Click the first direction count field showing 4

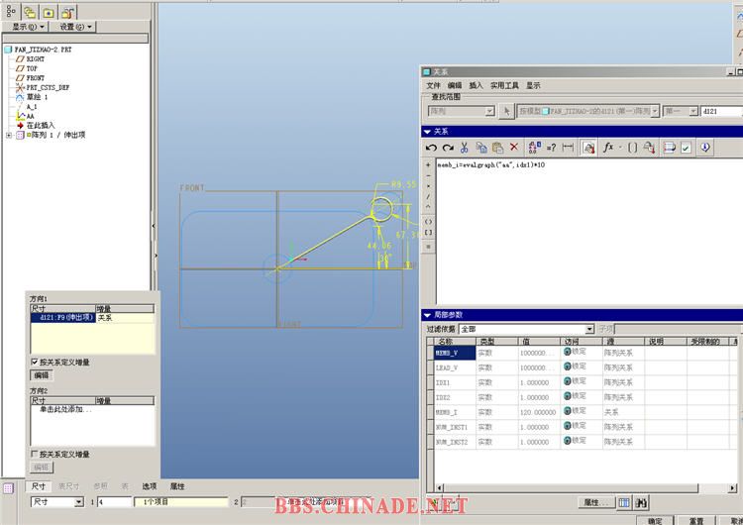point(114,502)
